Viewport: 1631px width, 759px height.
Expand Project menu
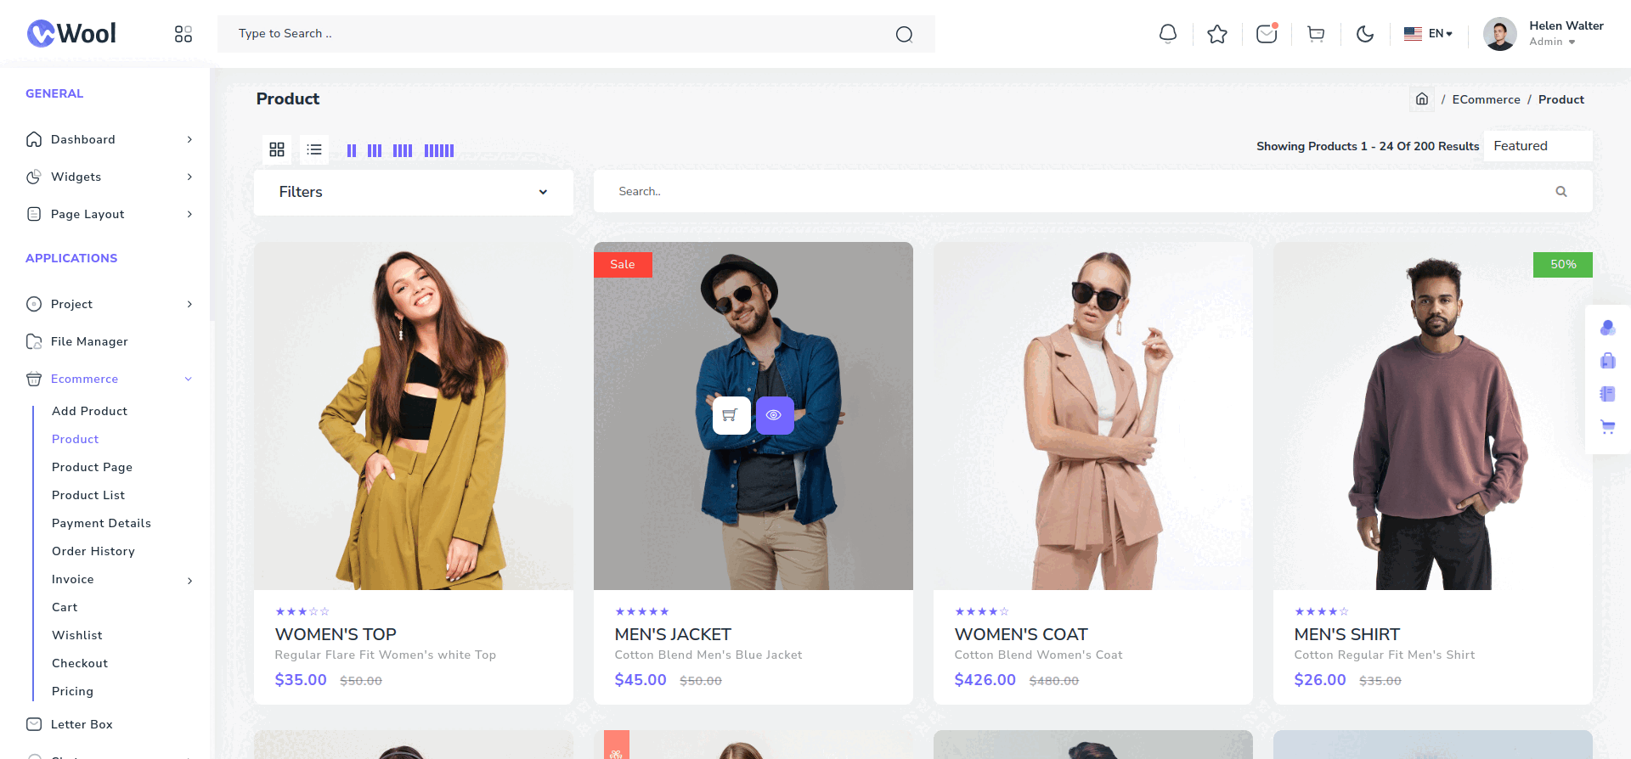point(110,304)
